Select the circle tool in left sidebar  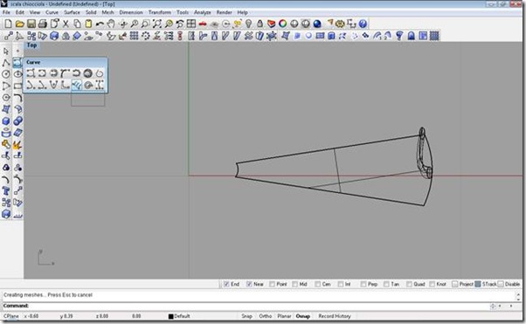6,73
